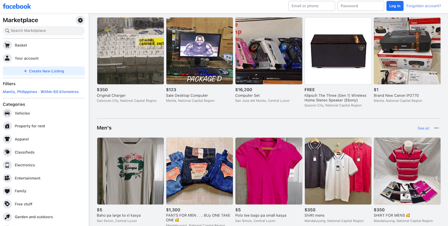Open Marketplace settings gear icon
The height and width of the screenshot is (226, 448).
tap(80, 20)
